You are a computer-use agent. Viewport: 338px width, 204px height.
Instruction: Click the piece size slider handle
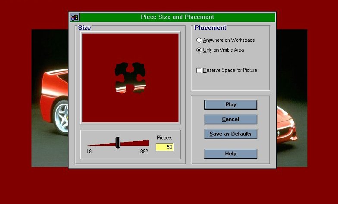tap(118, 142)
